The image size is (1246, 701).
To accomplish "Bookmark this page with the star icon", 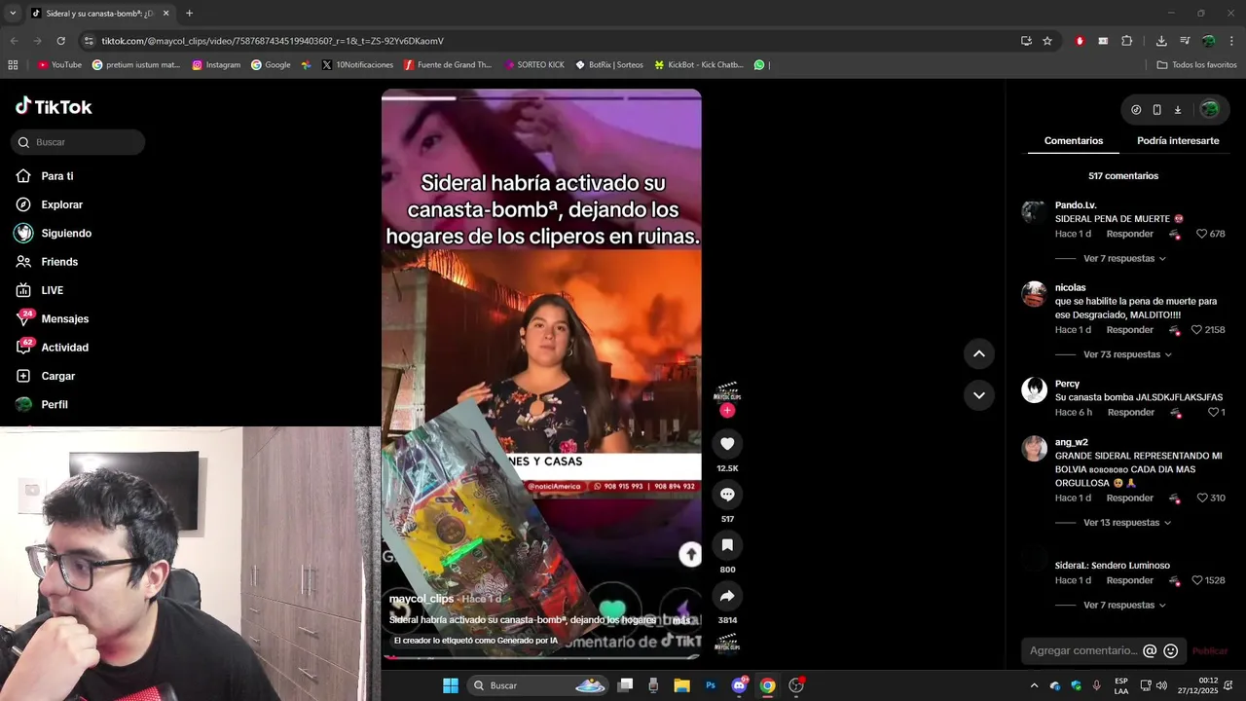I will point(1047,41).
